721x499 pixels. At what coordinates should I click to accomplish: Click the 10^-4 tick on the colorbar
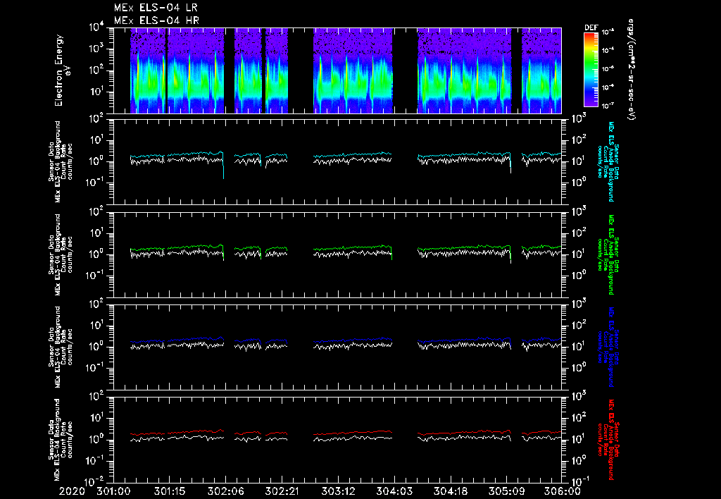click(x=608, y=50)
